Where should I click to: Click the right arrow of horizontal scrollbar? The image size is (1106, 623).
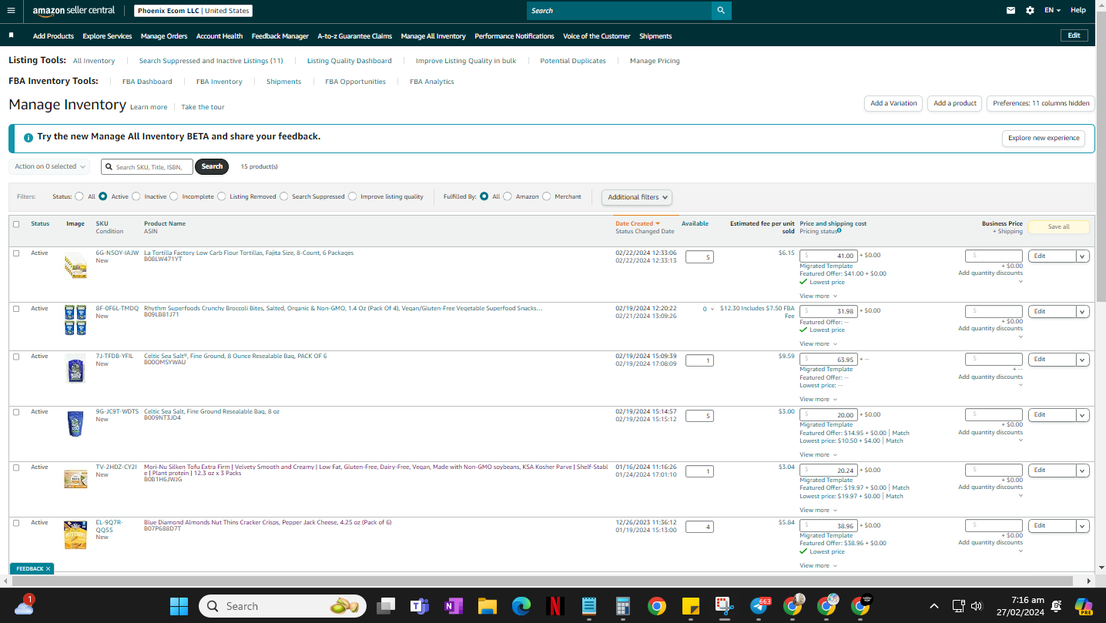point(1089,581)
